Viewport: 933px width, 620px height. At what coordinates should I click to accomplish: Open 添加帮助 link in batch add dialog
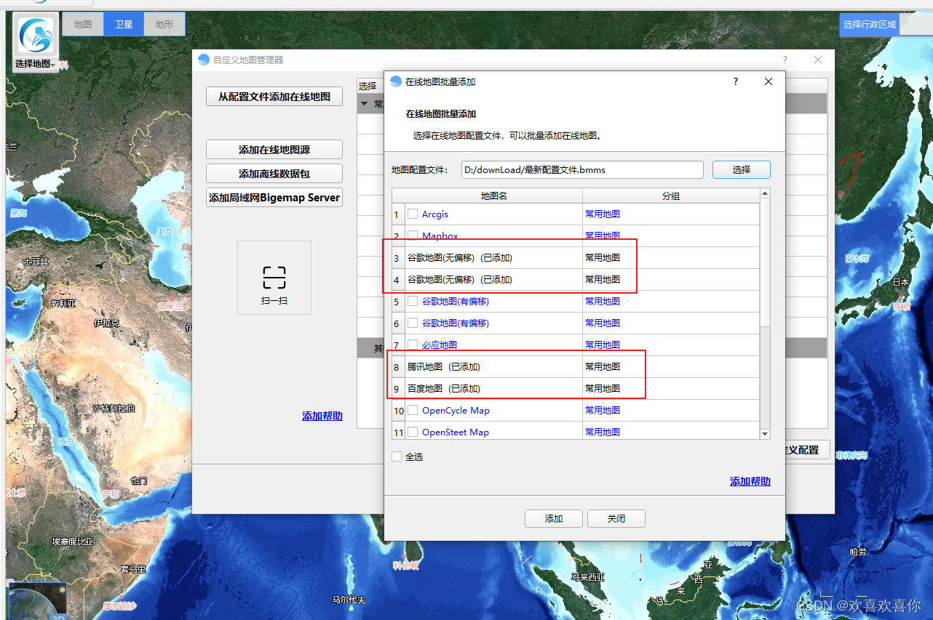750,481
